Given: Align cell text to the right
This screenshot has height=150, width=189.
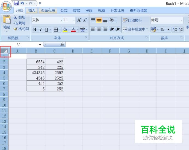Looking at the screenshot, I should [105, 29].
